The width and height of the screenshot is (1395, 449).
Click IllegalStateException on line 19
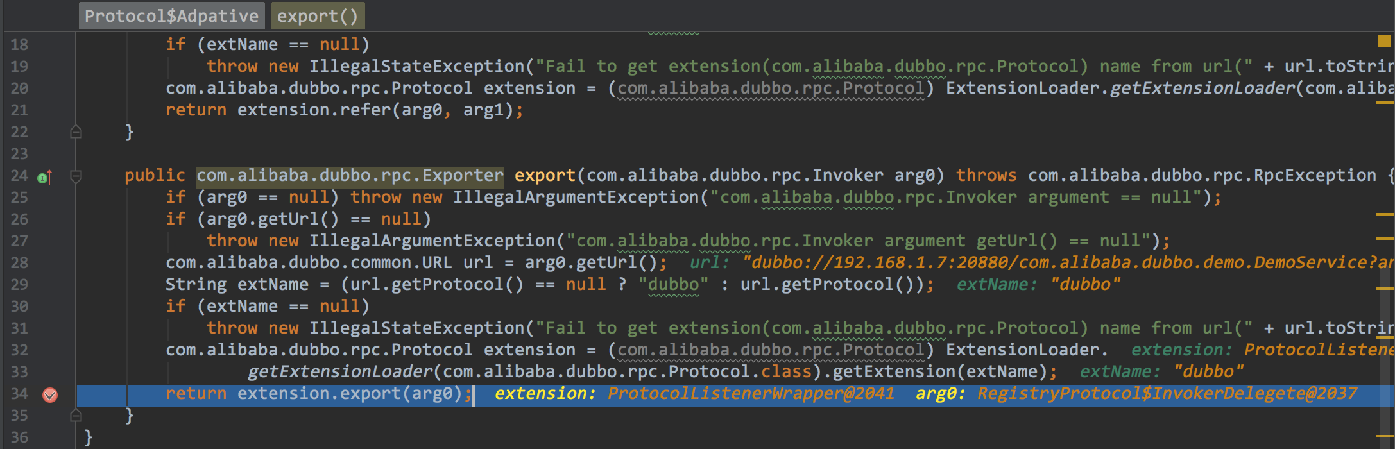[x=416, y=67]
